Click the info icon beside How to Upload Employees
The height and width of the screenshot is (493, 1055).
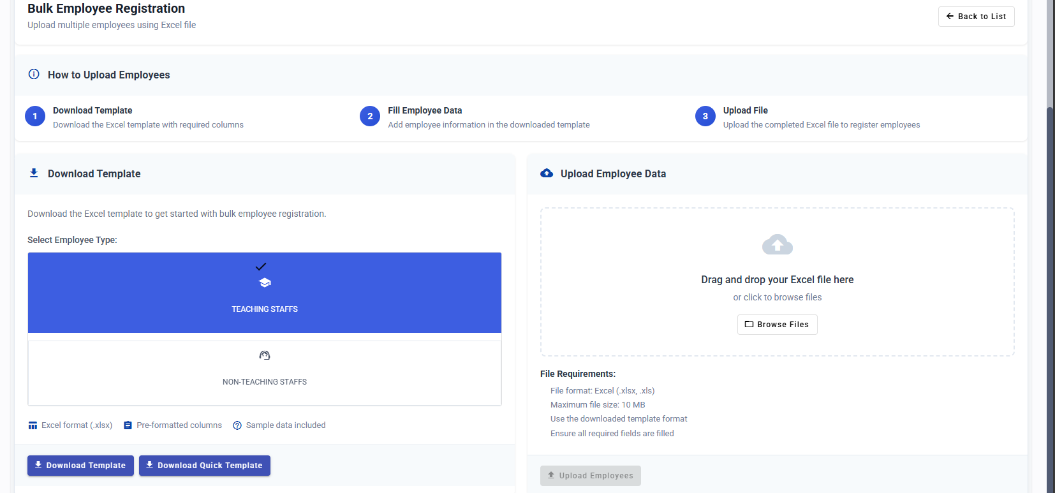(34, 74)
